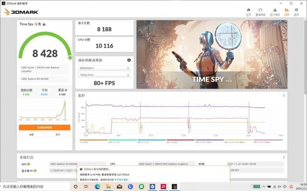Toggle the red graph legend entry

(x=180, y=141)
